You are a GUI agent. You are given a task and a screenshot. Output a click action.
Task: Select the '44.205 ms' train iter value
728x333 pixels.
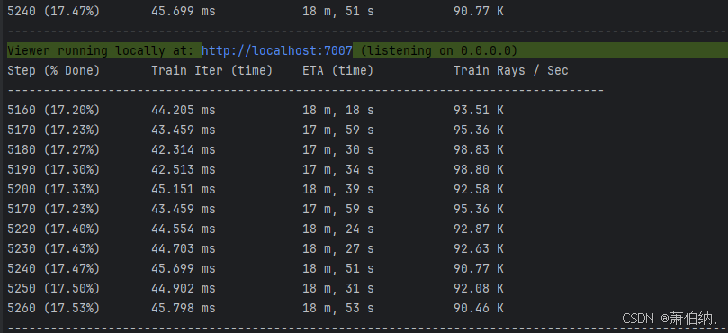pos(184,111)
